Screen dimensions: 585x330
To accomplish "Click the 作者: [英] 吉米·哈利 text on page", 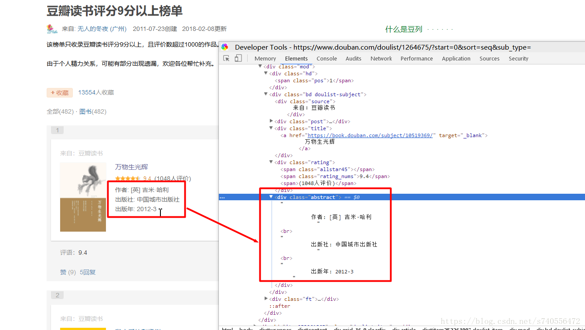I will 142,190.
